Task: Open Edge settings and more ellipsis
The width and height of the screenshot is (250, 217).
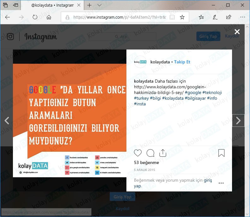Action: coord(242,17)
